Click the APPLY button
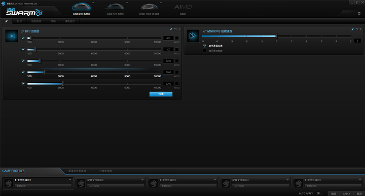Screen dimensions: 365x196 (x=346, y=193)
